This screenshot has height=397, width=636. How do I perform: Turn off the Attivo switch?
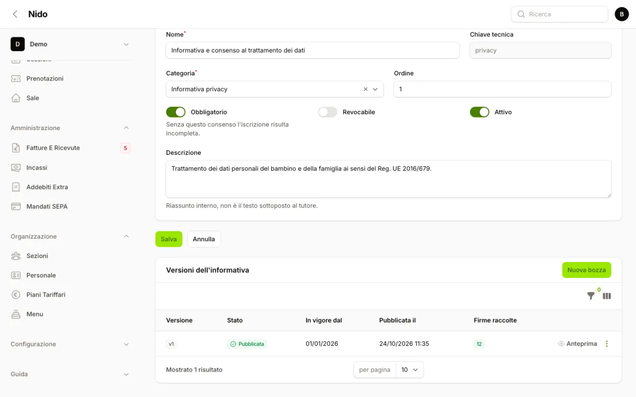click(479, 112)
